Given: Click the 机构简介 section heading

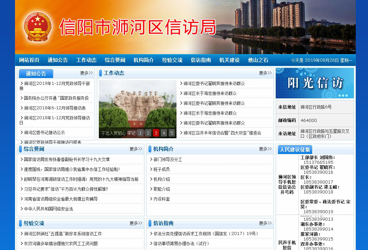Looking at the screenshot, I should click(163, 149).
